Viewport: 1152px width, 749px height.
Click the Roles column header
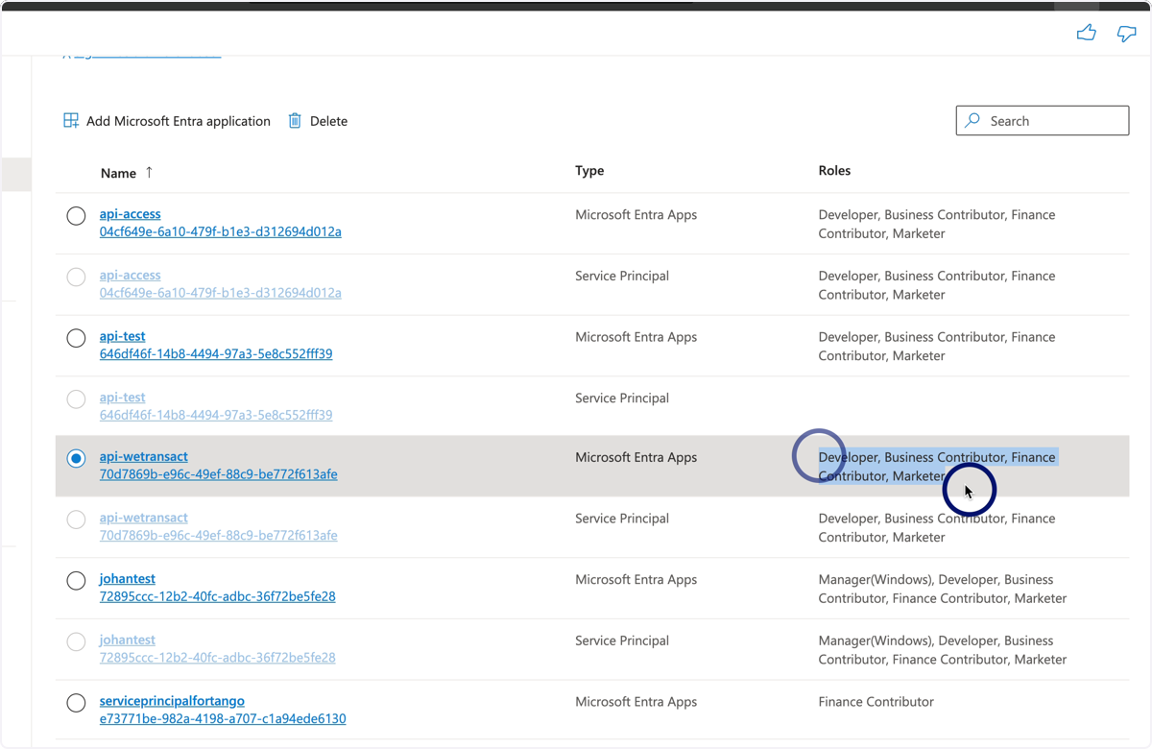834,171
